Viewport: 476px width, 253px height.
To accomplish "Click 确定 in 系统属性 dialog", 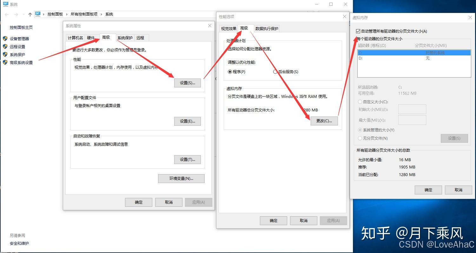I will click(139, 202).
